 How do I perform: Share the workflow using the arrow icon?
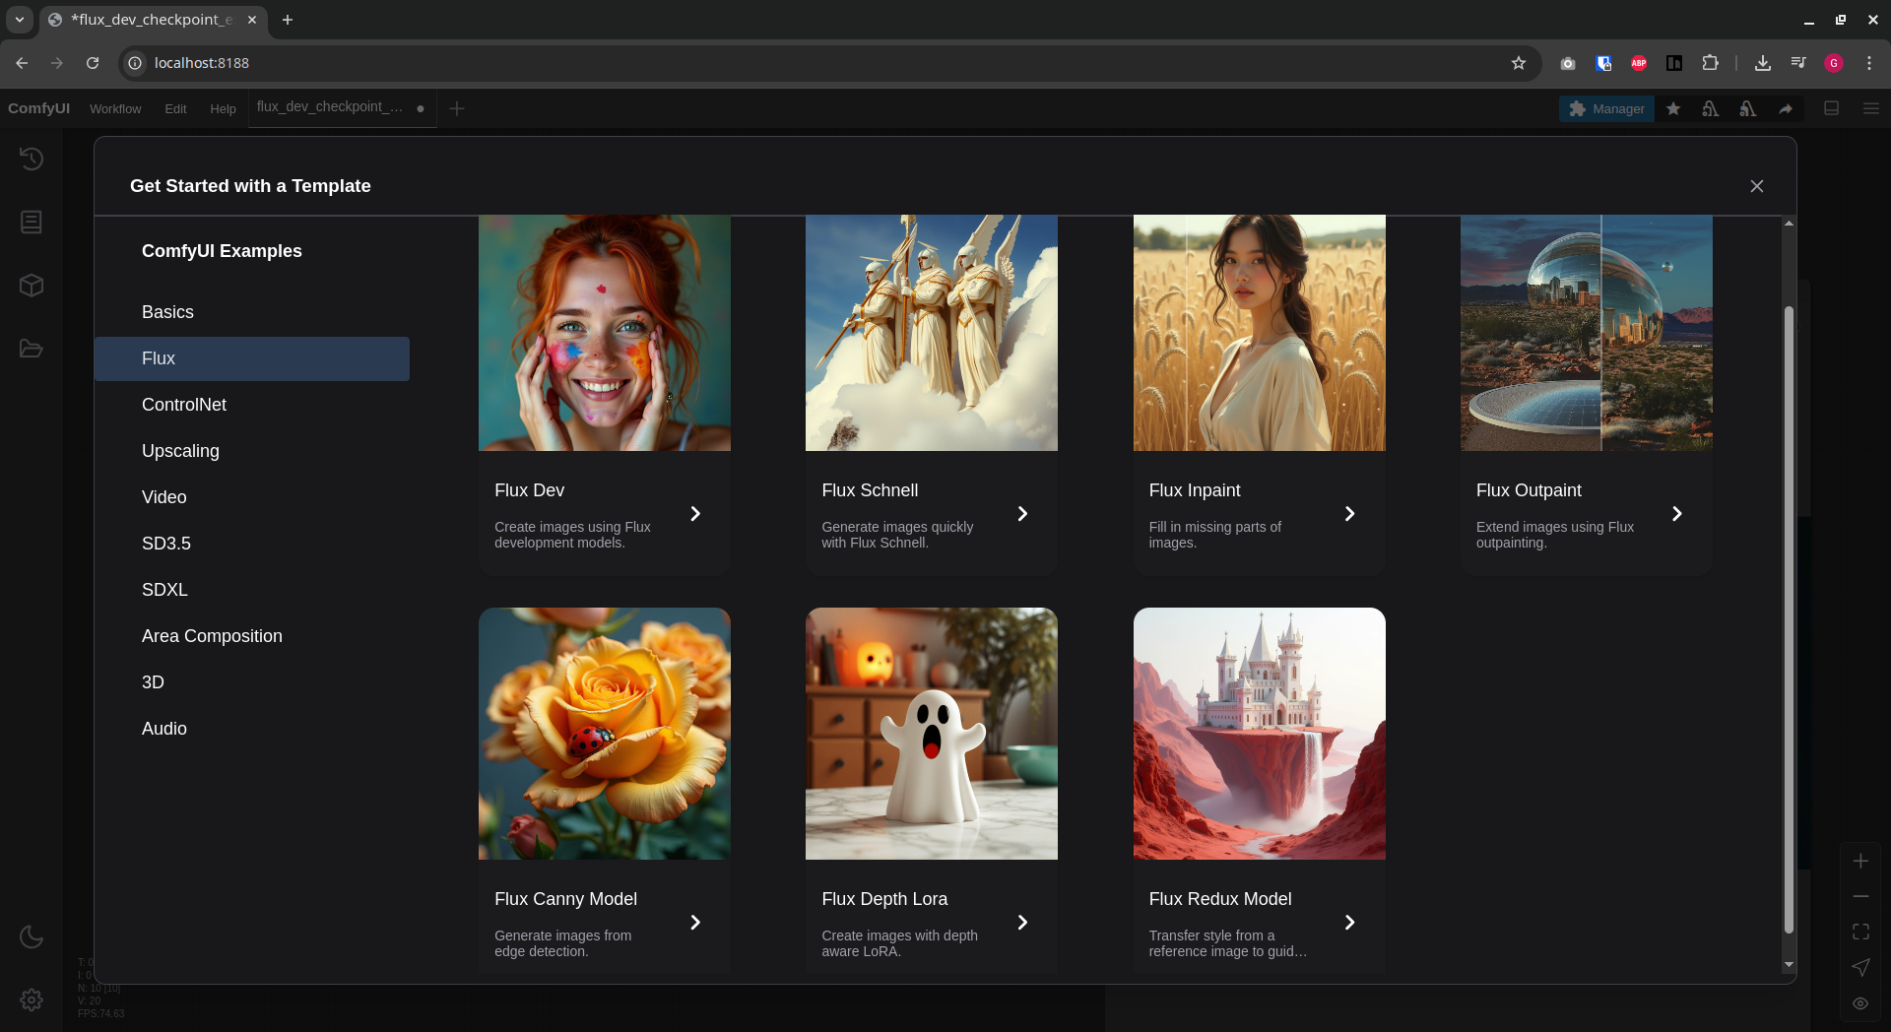point(1785,108)
